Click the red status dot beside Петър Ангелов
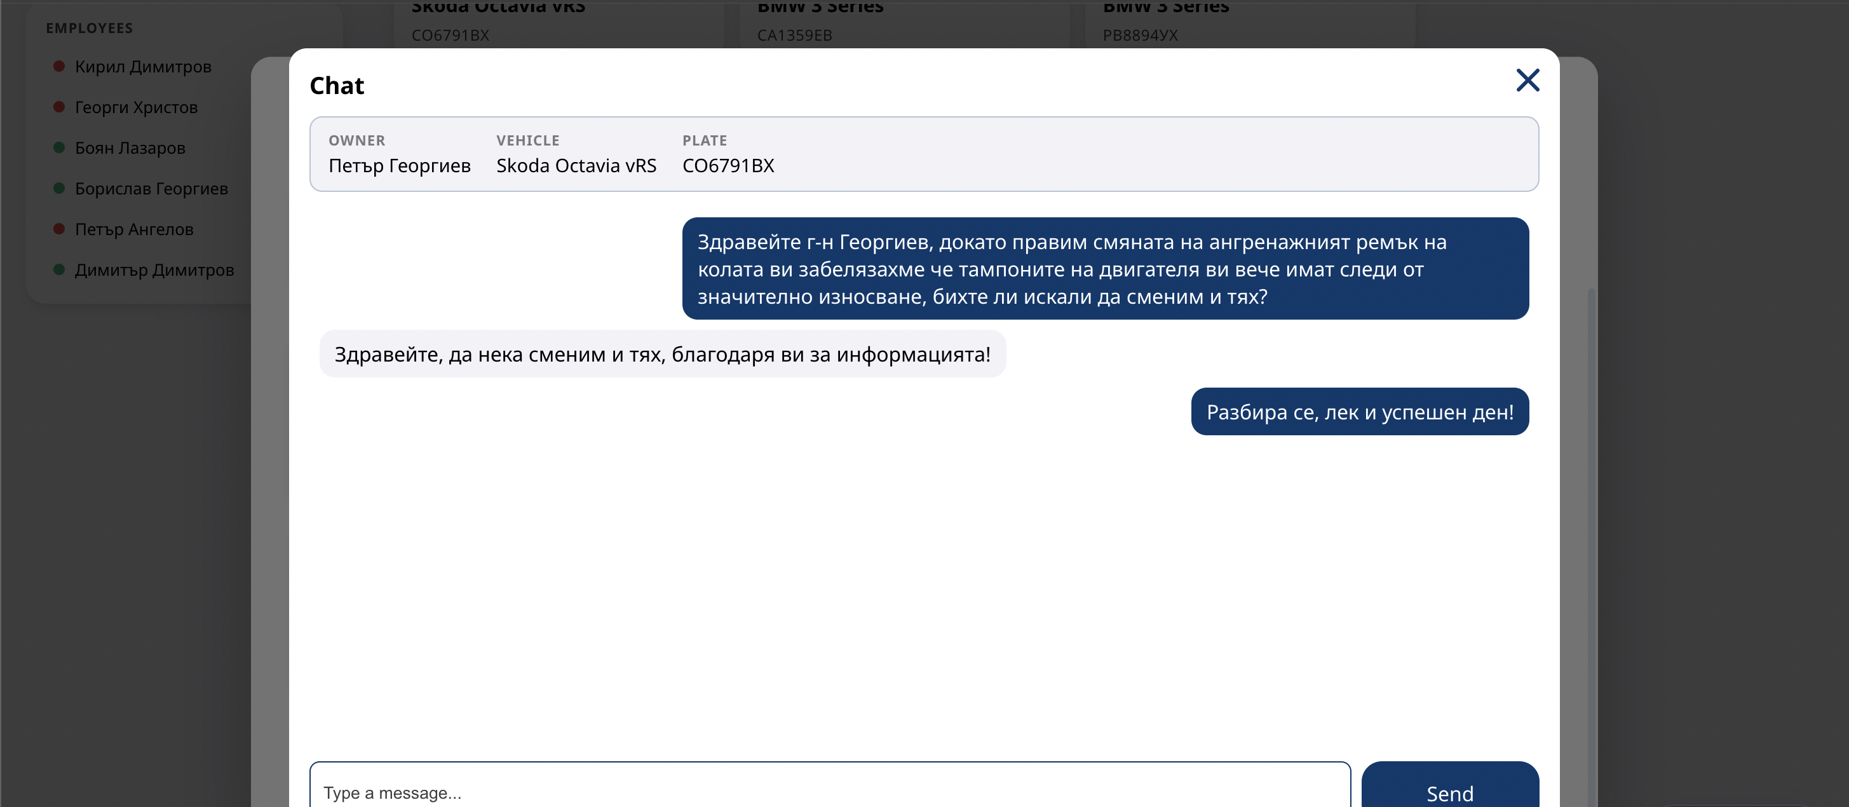Viewport: 1849px width, 807px height. tap(60, 228)
